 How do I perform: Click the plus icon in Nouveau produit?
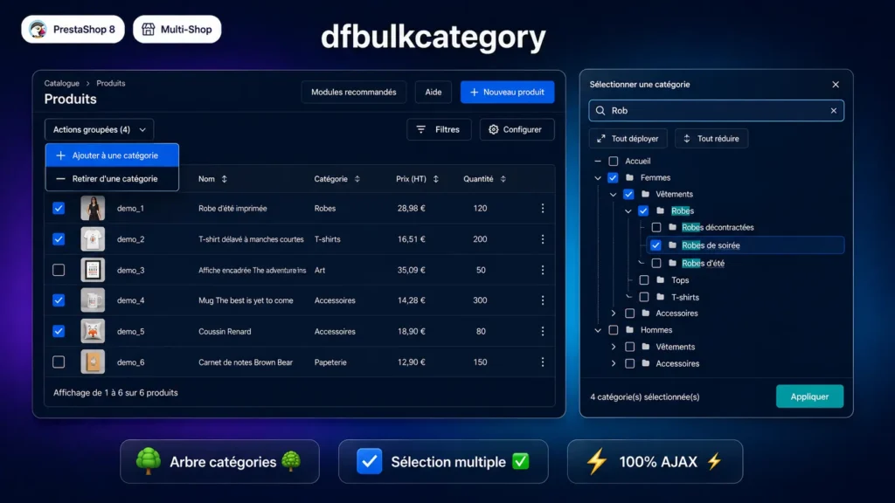tap(474, 92)
